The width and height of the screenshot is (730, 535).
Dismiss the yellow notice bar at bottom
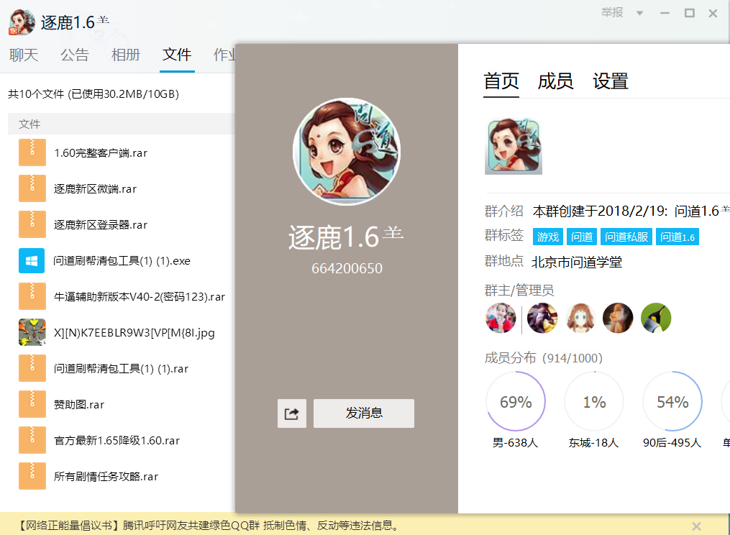click(696, 526)
